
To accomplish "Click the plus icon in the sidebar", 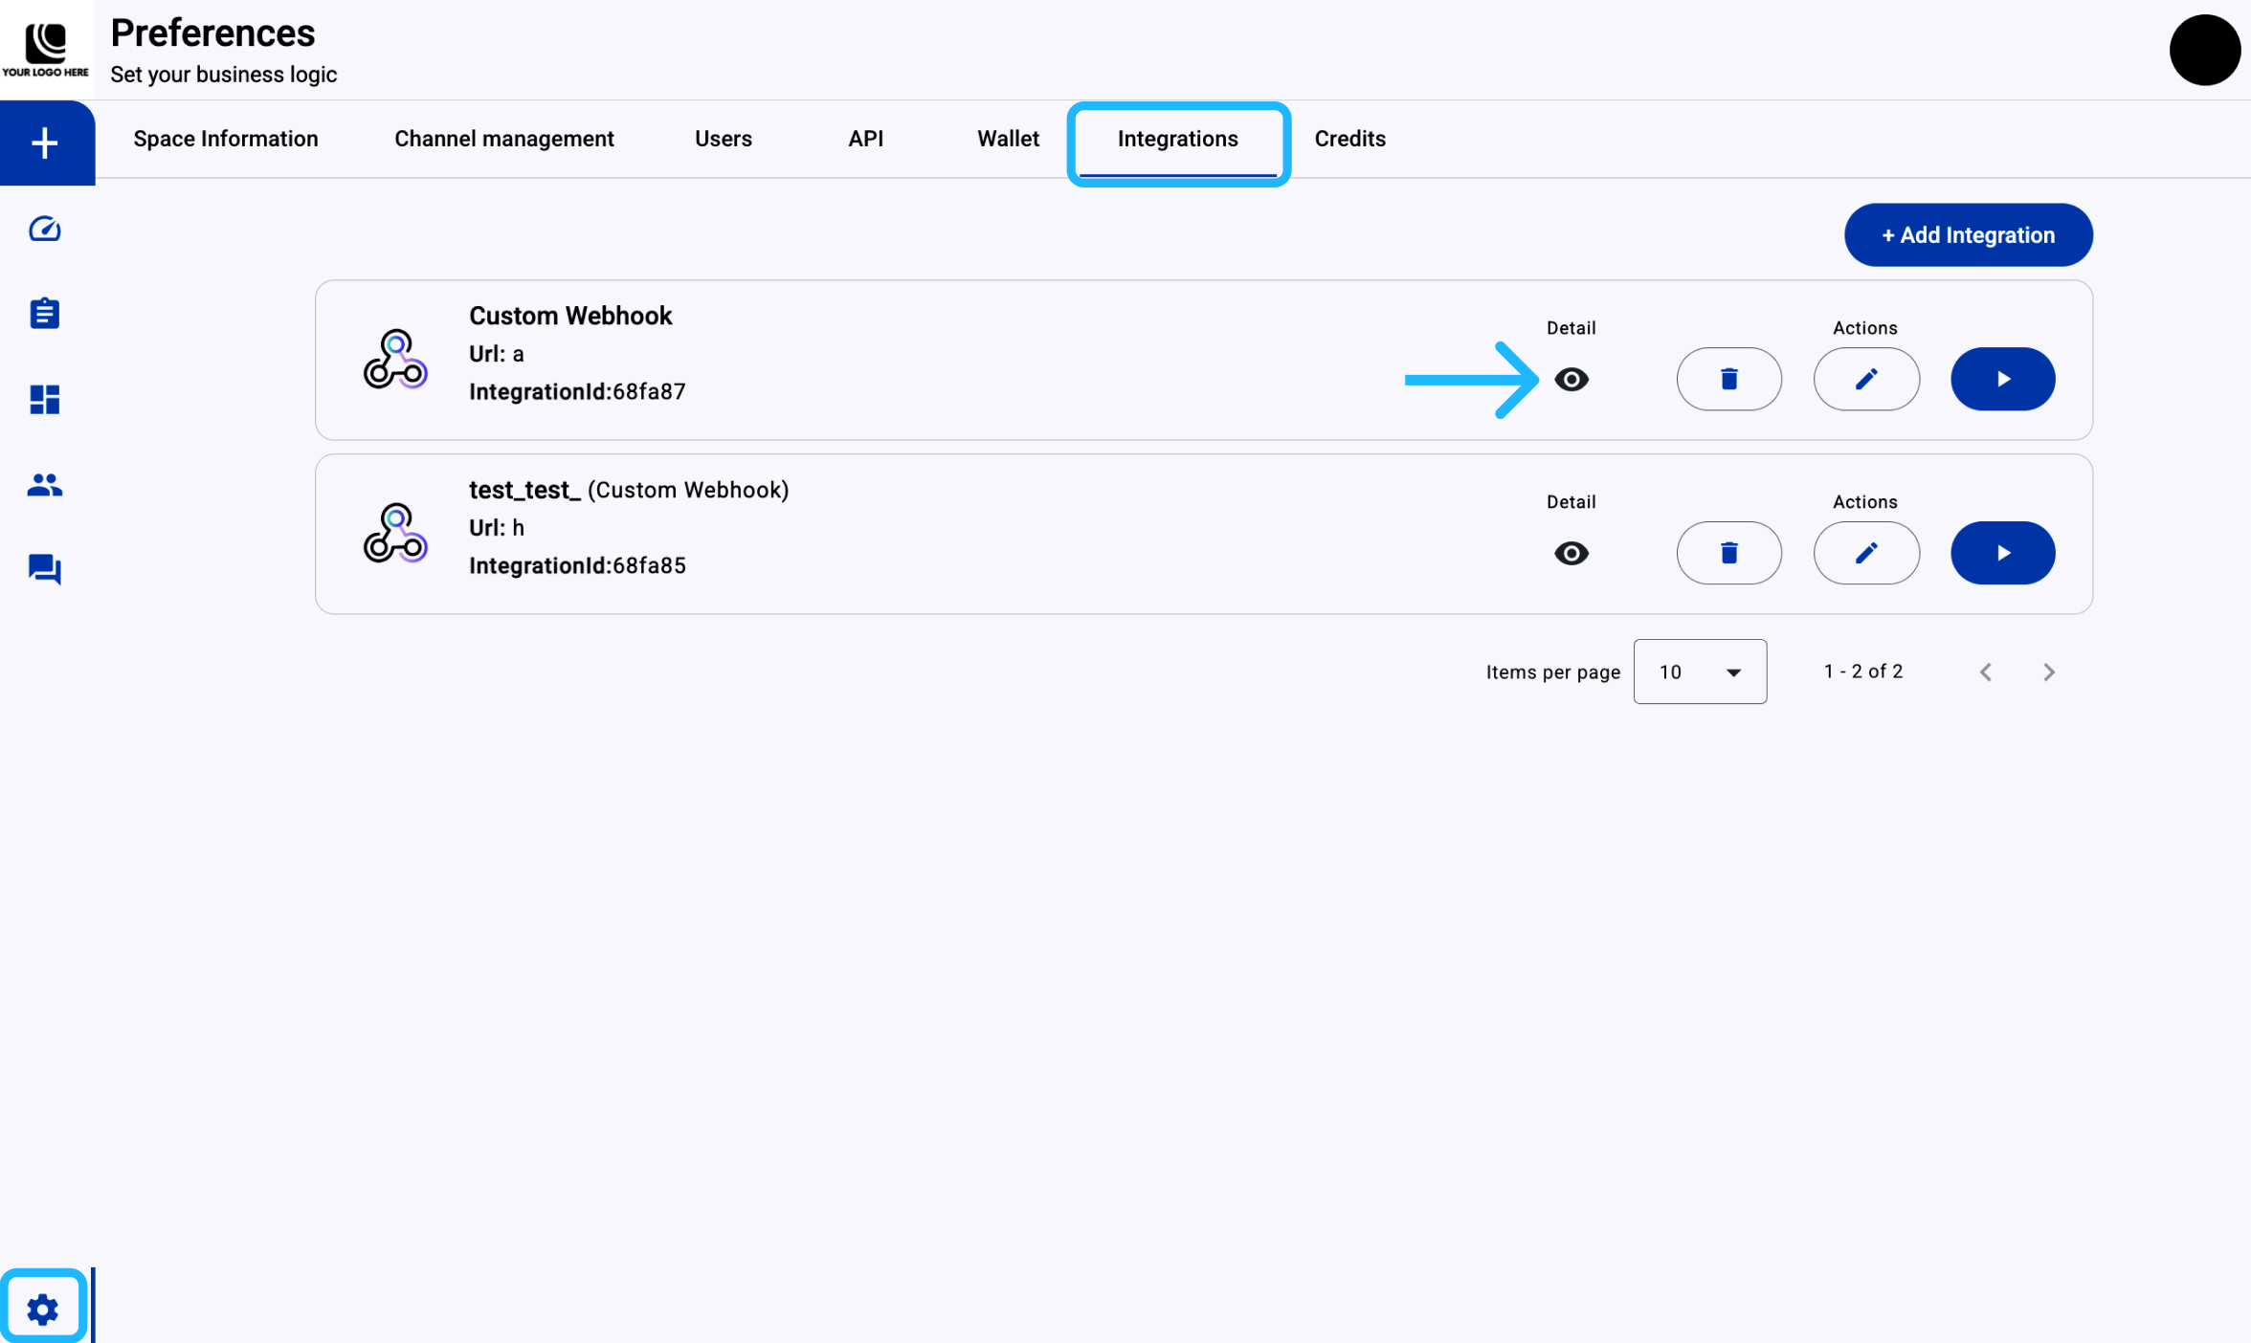I will coord(45,143).
